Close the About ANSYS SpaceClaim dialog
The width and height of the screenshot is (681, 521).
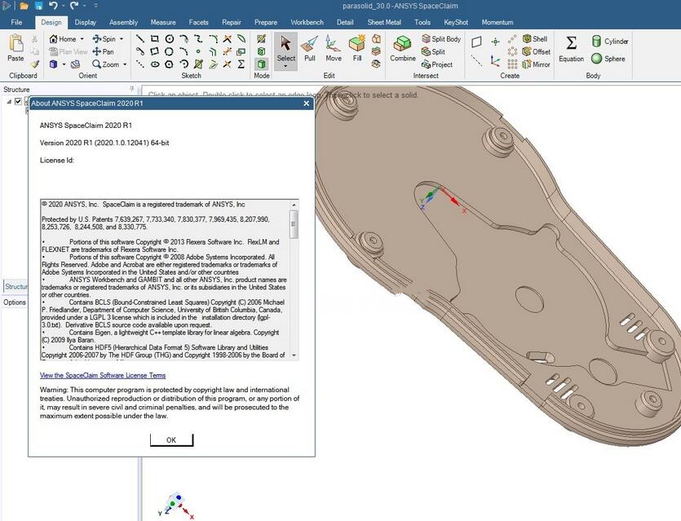coord(306,103)
